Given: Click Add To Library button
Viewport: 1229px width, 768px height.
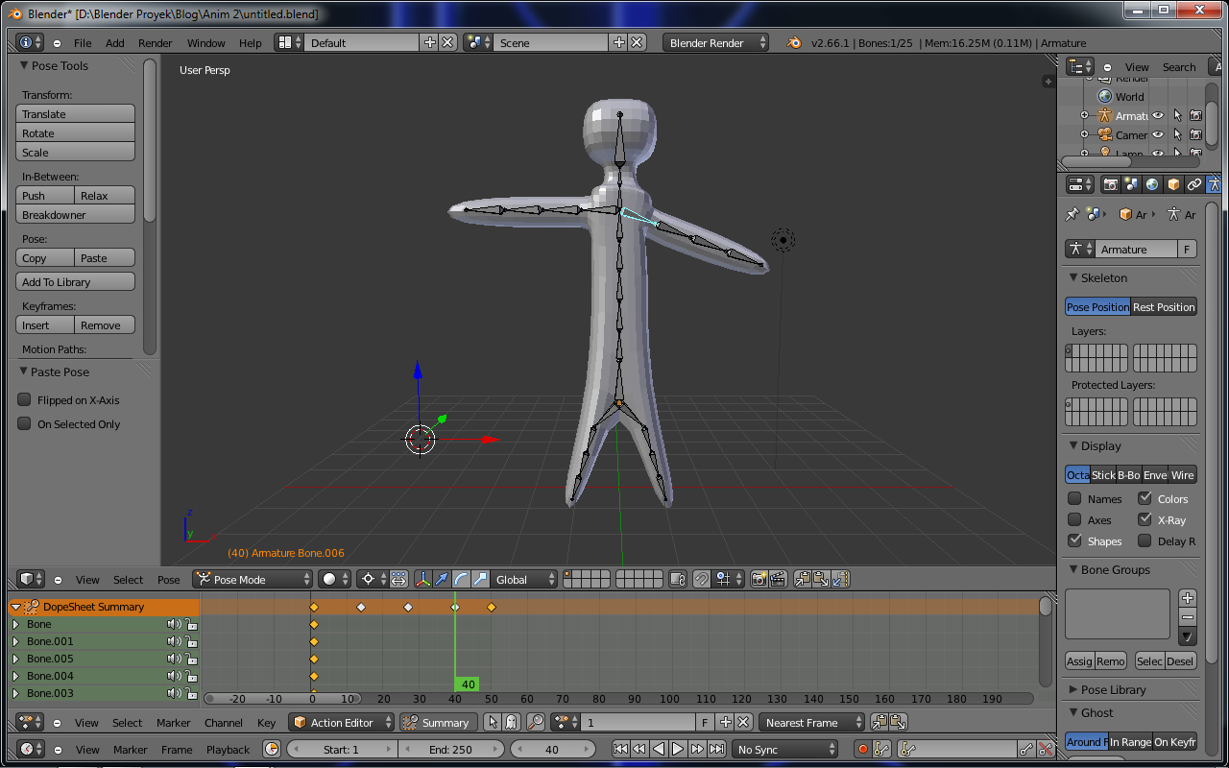Looking at the screenshot, I should [76, 281].
